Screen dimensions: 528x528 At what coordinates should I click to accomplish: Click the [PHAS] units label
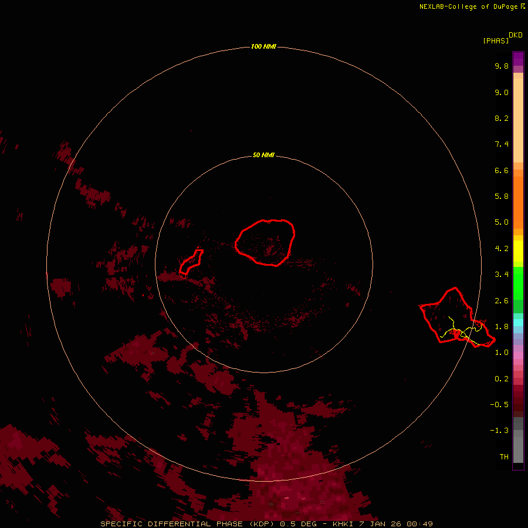point(496,40)
